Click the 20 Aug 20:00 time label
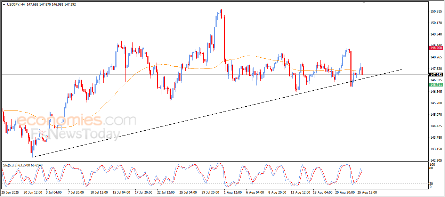445x197 pixels. (x=345, y=192)
